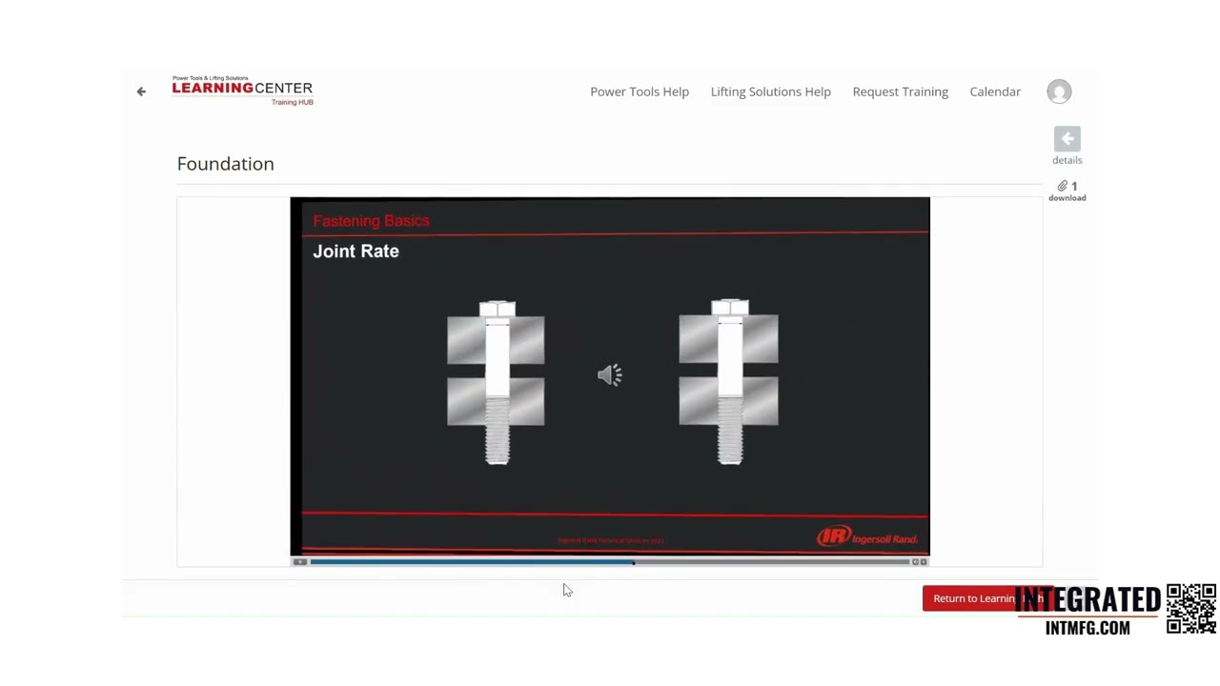Image resolution: width=1220 pixels, height=686 pixels.
Task: Seek on the video progress bar
Action: (609, 562)
